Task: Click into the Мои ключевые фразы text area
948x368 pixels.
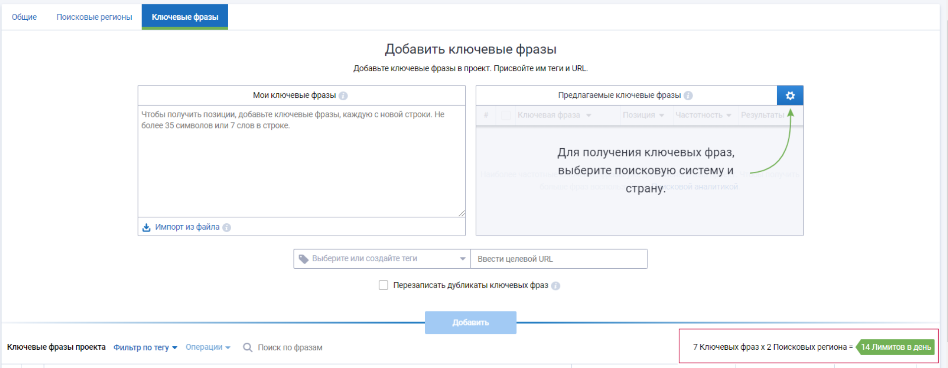Action: [301, 163]
